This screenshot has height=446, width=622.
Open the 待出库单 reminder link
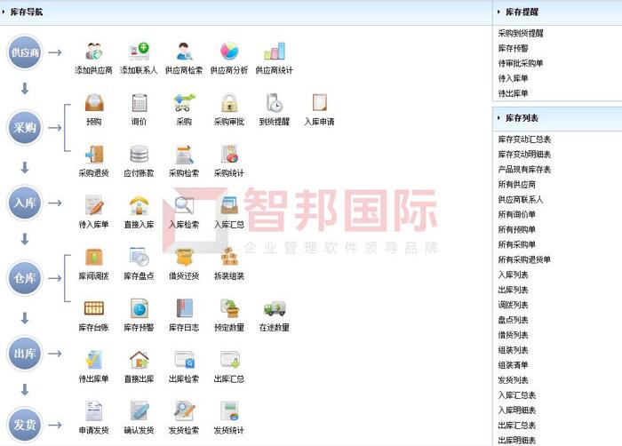513,93
